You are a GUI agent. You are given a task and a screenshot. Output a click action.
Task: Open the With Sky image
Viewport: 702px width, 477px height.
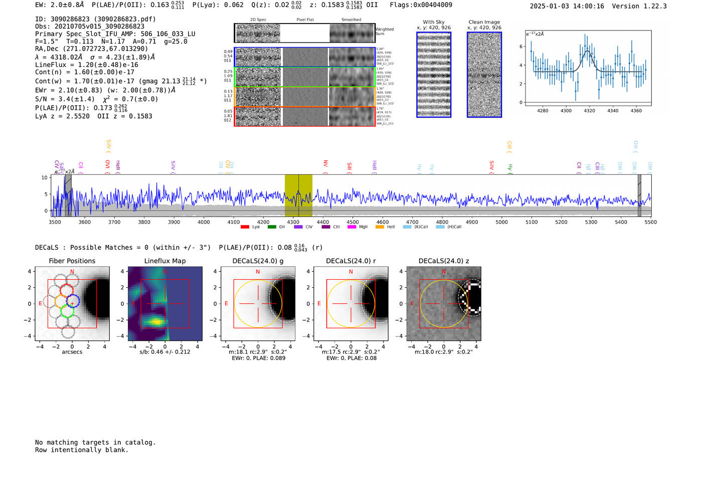(x=434, y=75)
